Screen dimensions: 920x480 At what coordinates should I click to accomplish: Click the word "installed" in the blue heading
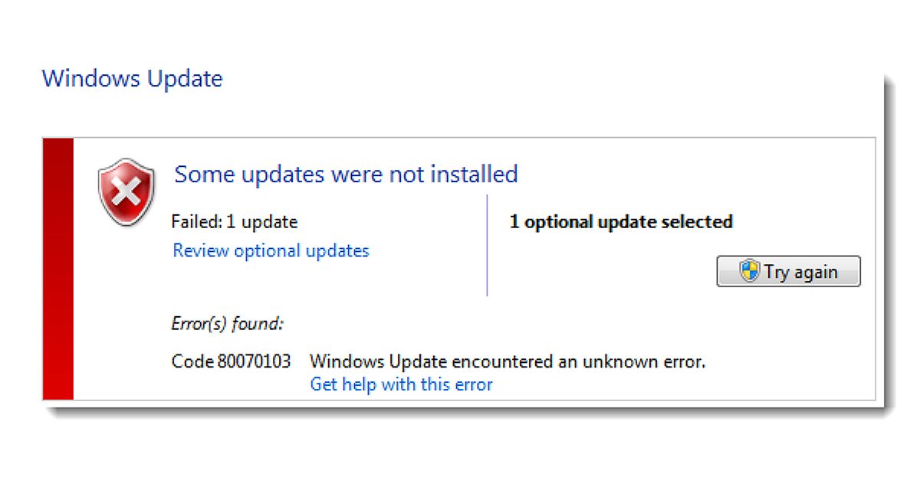click(x=473, y=175)
